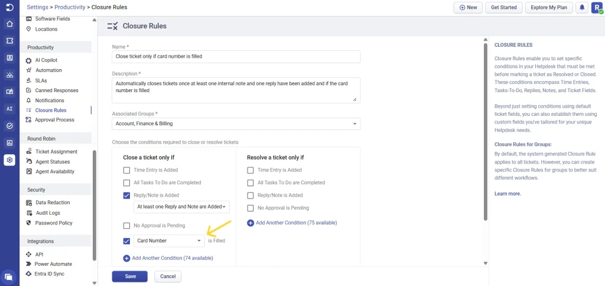Click the Save button
The width and height of the screenshot is (605, 286).
tap(129, 277)
